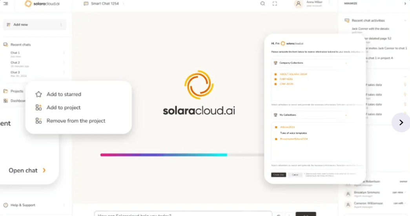Click the Dashboard grid icon
This screenshot has height=216, width=410.
tap(5, 101)
